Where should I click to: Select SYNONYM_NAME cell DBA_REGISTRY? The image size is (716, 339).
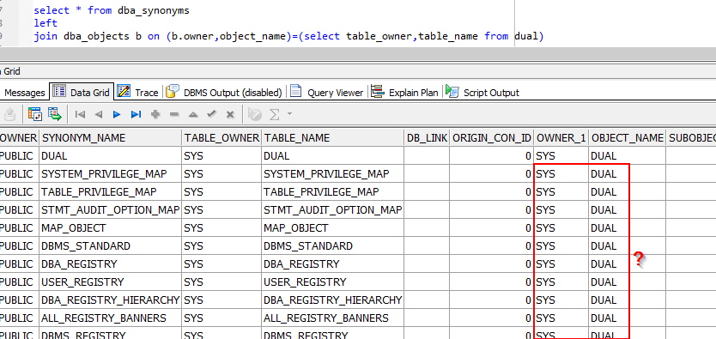110,263
